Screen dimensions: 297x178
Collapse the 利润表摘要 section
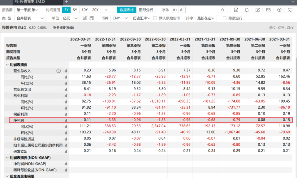click(x=7, y=65)
